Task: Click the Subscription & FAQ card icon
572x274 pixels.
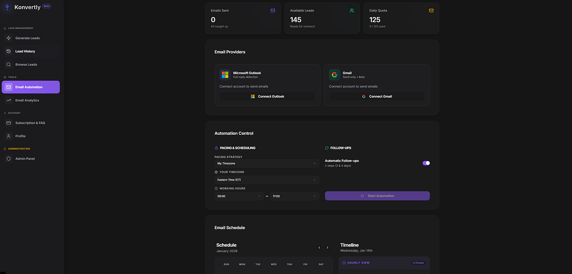Action: (x=9, y=123)
